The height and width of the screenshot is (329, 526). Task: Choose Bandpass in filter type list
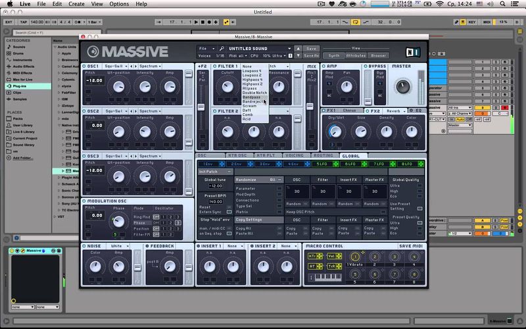[x=254, y=97]
